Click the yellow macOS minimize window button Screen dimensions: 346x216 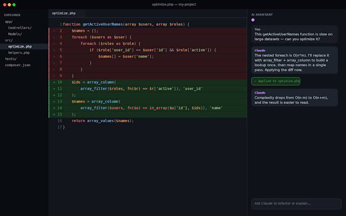click(9, 5)
